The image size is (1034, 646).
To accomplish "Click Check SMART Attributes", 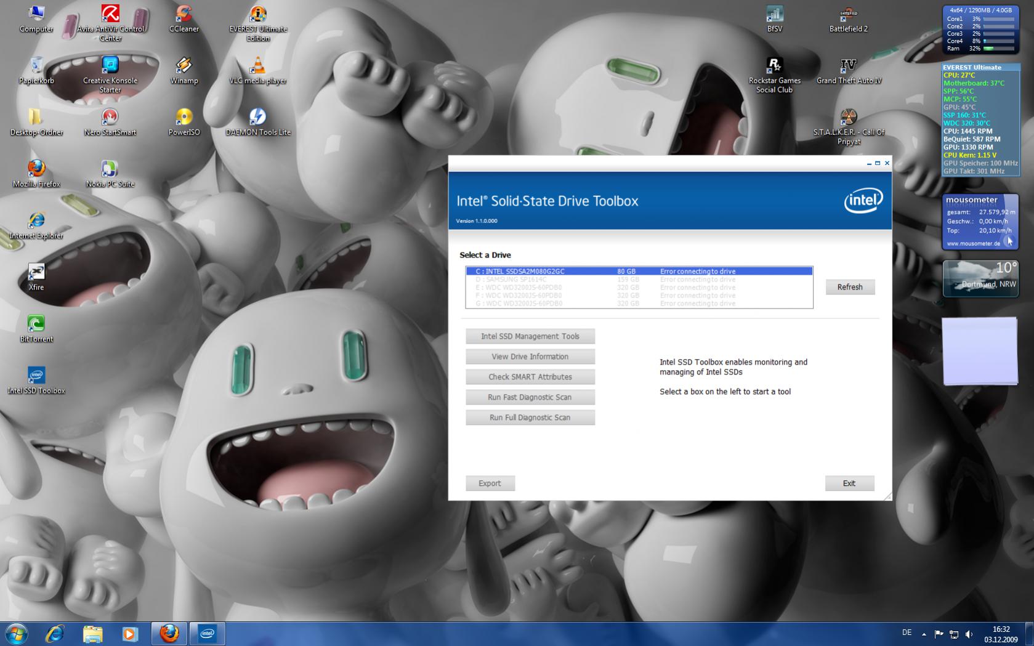I will click(530, 377).
